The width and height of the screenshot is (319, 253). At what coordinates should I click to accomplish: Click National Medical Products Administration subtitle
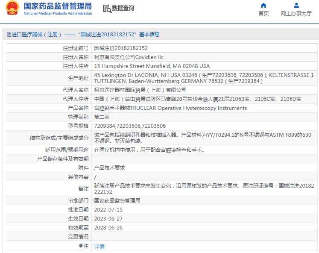click(x=58, y=13)
